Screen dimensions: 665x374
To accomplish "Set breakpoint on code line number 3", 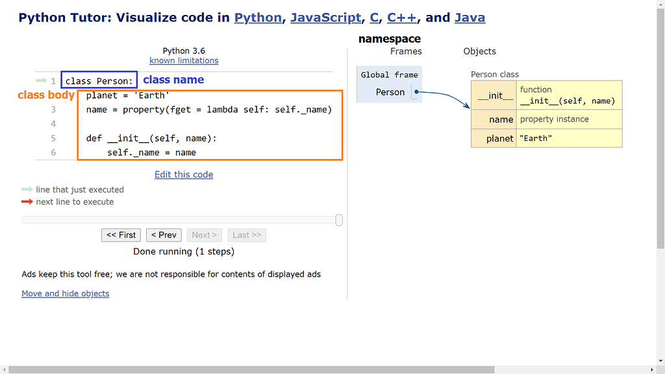I will (53, 110).
